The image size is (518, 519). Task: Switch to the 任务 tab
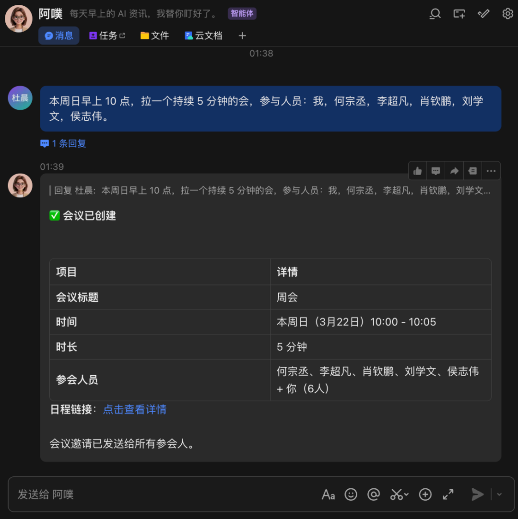pyautogui.click(x=106, y=35)
